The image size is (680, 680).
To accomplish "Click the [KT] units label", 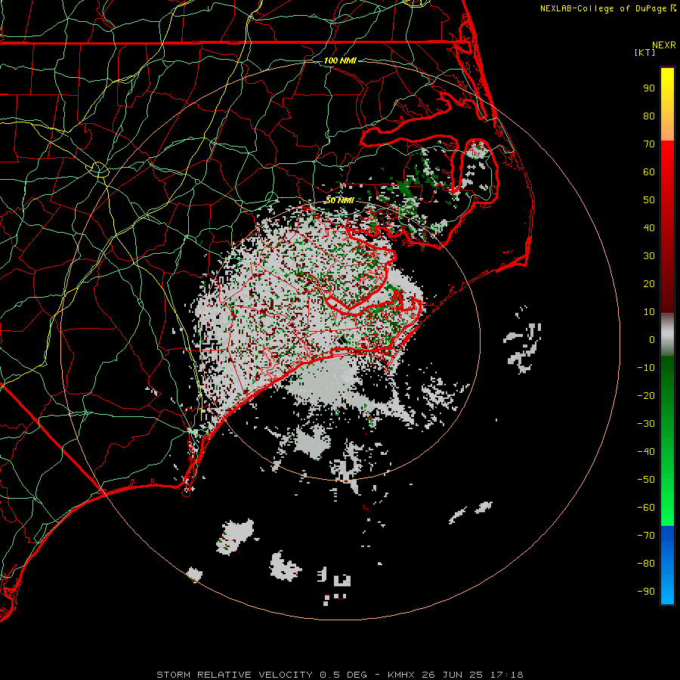I will point(645,52).
